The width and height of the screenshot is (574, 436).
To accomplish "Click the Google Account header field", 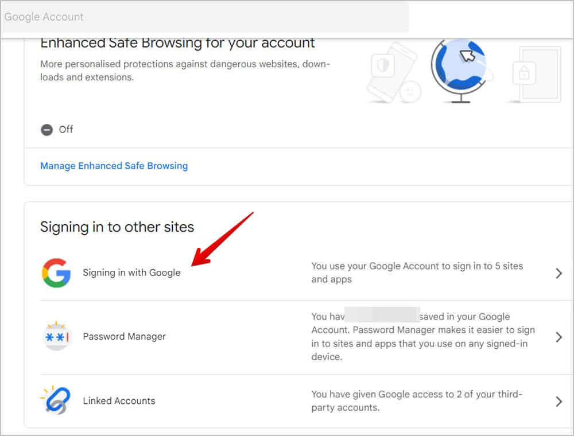I will pos(204,17).
